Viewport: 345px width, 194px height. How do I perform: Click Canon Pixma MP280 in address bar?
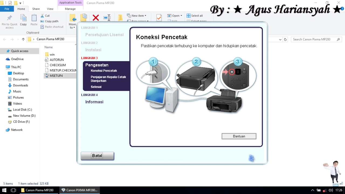click(50, 39)
